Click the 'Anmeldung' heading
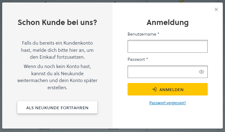This screenshot has height=132, width=225. coord(168,22)
